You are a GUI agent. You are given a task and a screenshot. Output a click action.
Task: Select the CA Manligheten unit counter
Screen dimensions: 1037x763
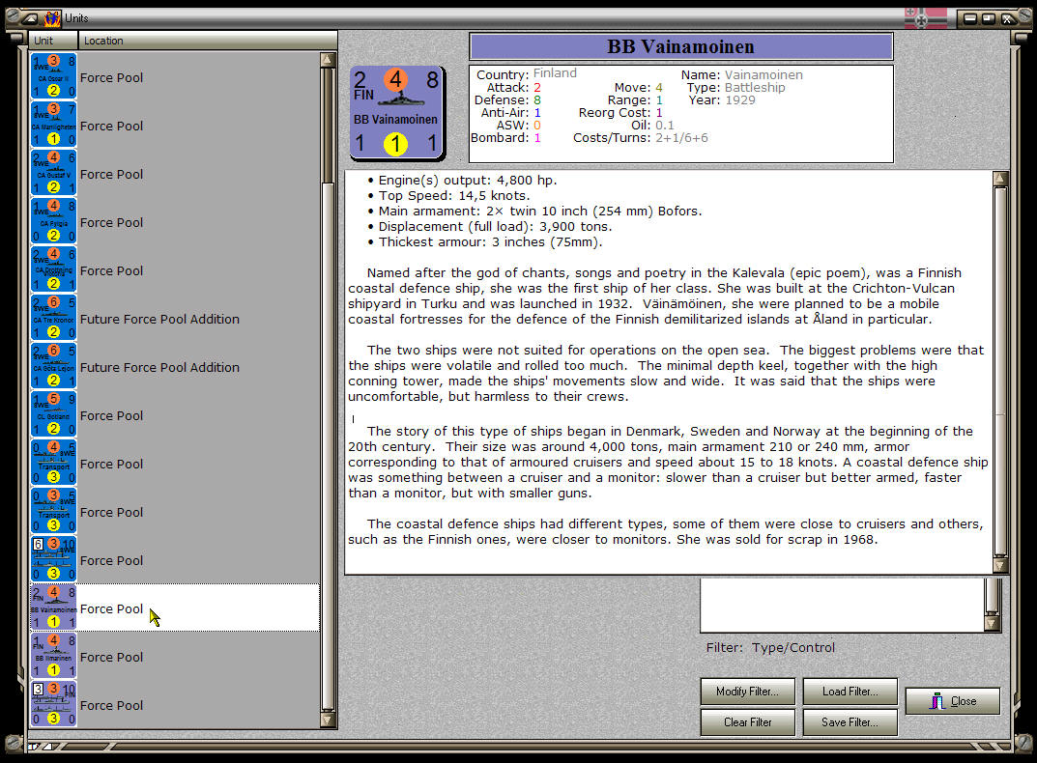[53, 125]
